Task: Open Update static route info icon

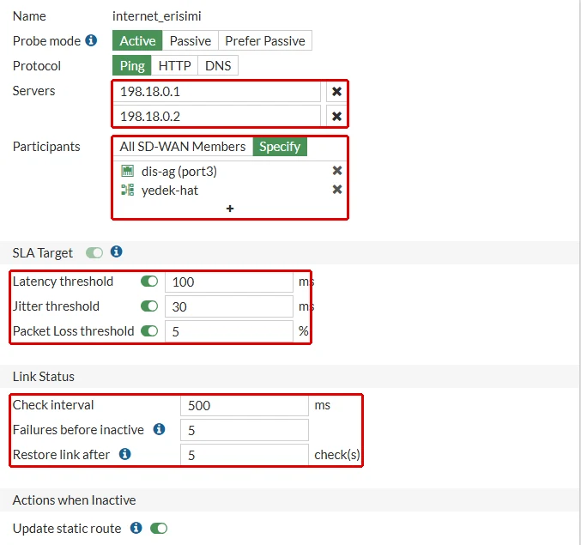Action: (136, 528)
